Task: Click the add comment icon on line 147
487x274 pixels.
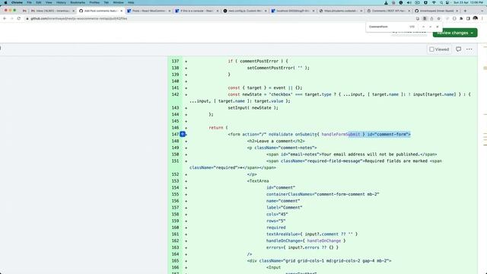Action: (183, 134)
